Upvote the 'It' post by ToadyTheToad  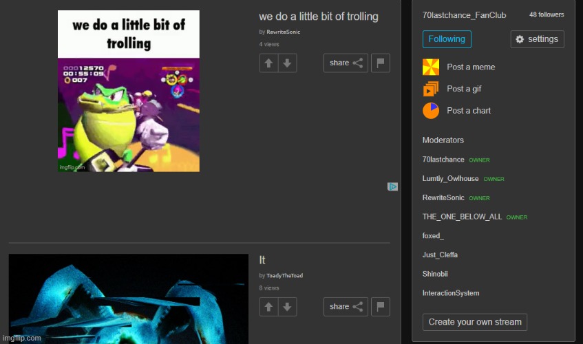[268, 307]
